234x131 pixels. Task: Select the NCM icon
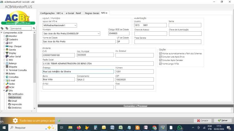(7, 87)
